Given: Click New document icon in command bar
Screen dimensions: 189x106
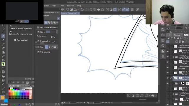Looking at the screenshot, I should (x=68, y=9).
